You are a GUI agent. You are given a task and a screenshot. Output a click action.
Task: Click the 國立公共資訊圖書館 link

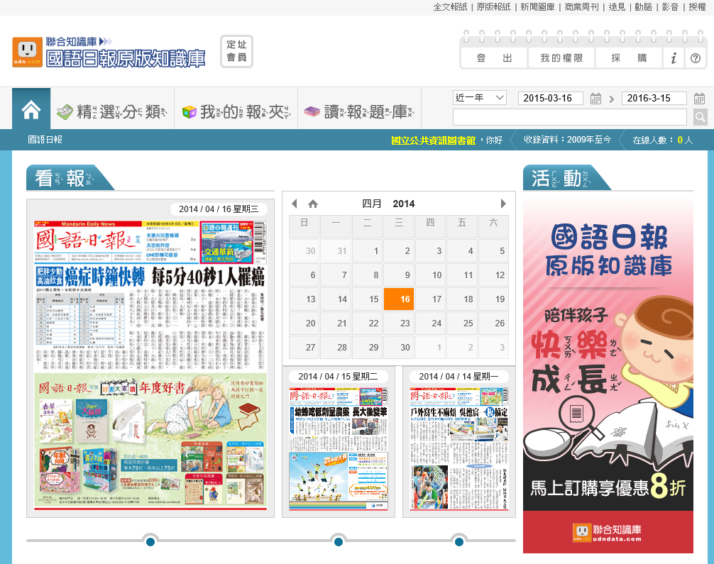point(433,140)
